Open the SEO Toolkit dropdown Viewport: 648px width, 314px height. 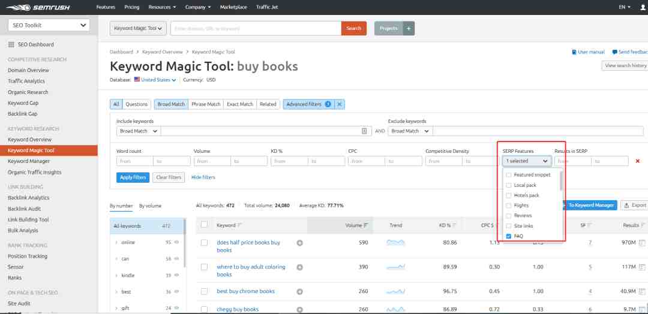(x=49, y=25)
